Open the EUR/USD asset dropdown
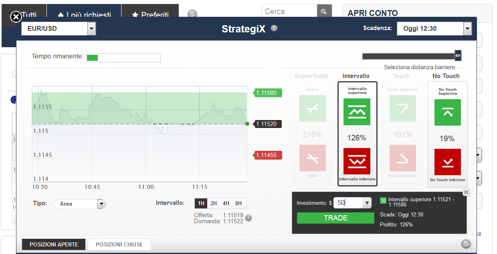 (x=92, y=28)
